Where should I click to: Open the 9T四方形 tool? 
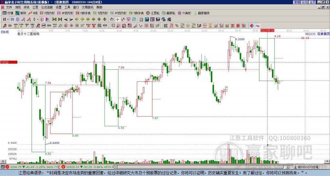click(x=119, y=13)
